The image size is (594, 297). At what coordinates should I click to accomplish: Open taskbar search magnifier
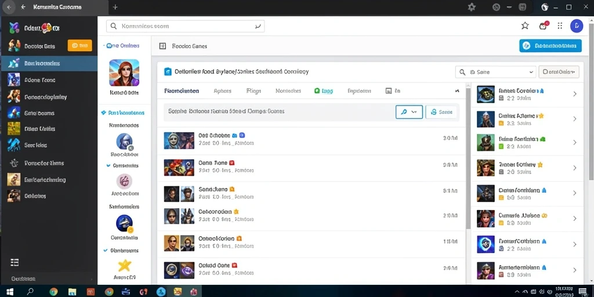30,291
